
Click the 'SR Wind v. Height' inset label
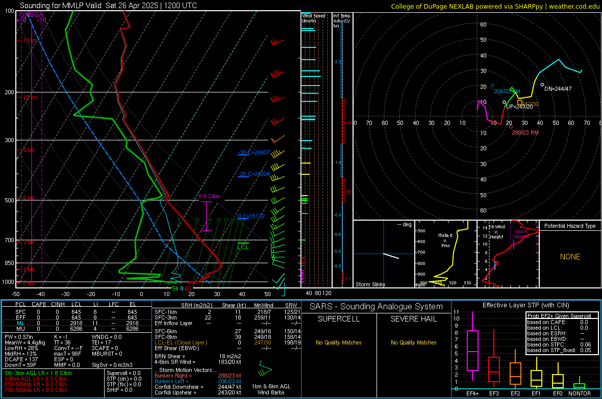coord(496,232)
